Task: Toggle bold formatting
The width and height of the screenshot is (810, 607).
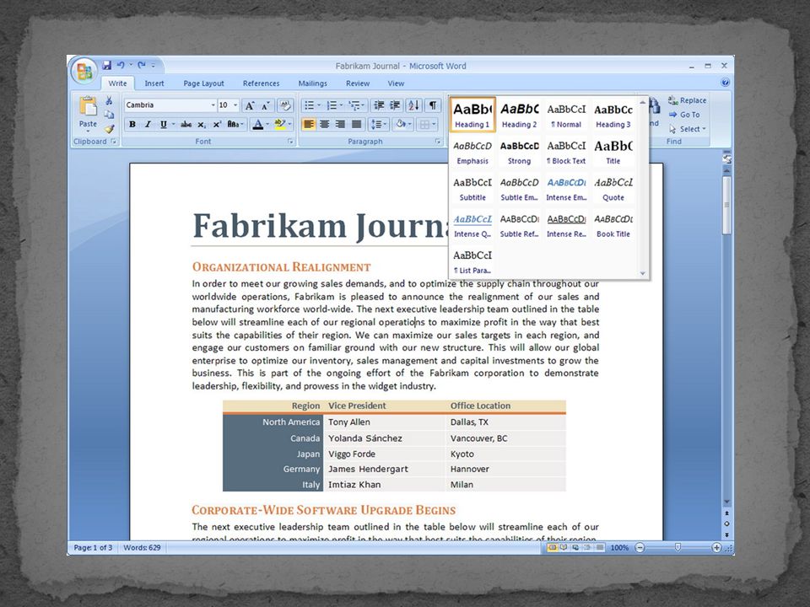Action: (132, 125)
